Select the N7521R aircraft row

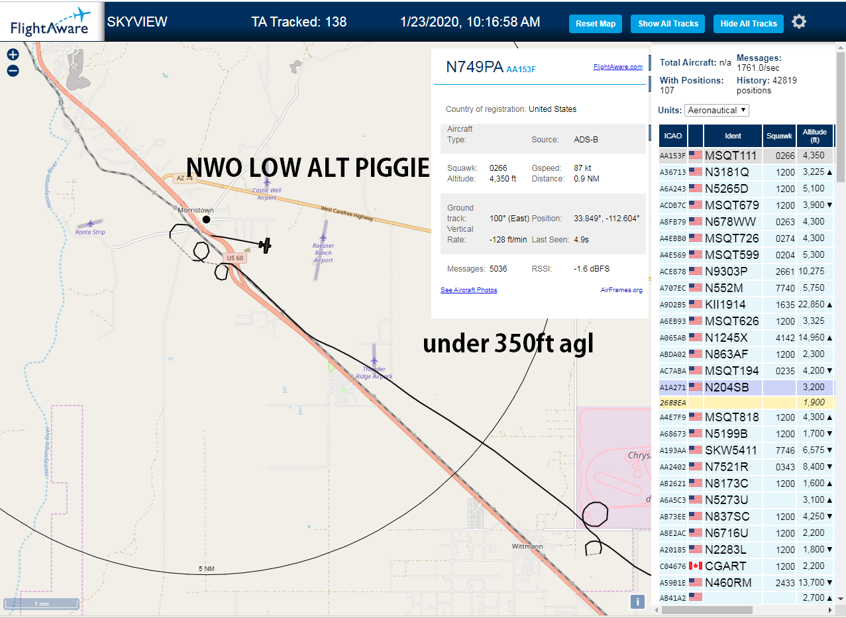746,467
